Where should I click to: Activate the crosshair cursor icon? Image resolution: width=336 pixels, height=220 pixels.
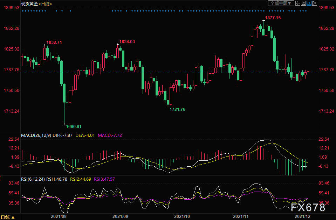tap(298, 3)
